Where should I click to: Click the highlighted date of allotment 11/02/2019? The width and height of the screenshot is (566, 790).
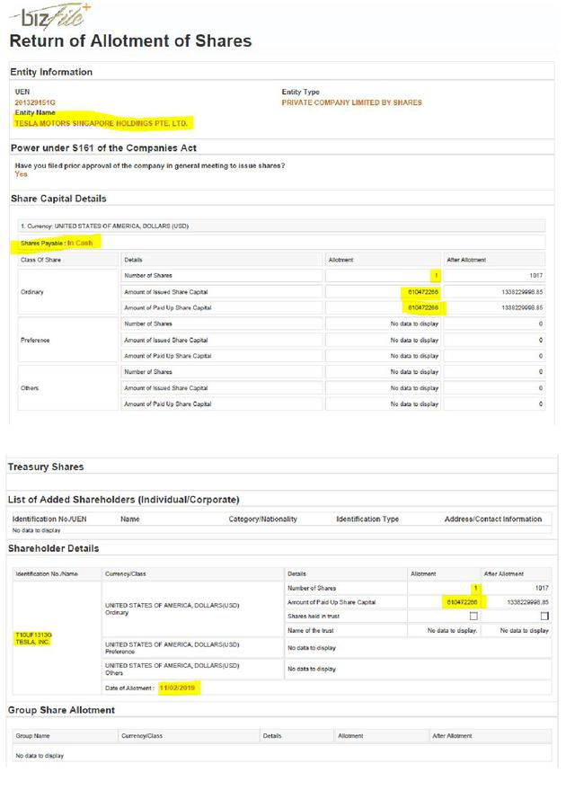click(x=177, y=688)
